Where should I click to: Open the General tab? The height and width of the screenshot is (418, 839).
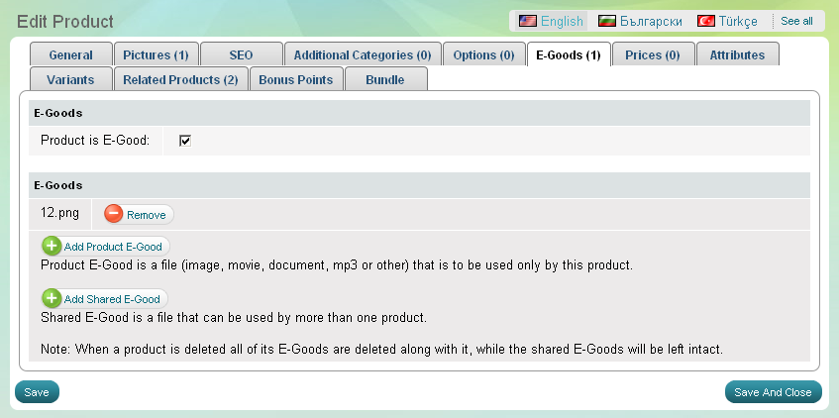tap(69, 55)
